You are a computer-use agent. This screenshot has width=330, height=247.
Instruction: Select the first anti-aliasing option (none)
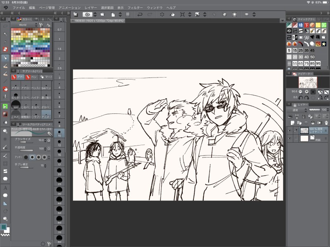[x=26, y=157]
